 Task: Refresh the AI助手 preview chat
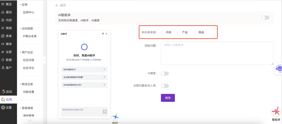103,33
